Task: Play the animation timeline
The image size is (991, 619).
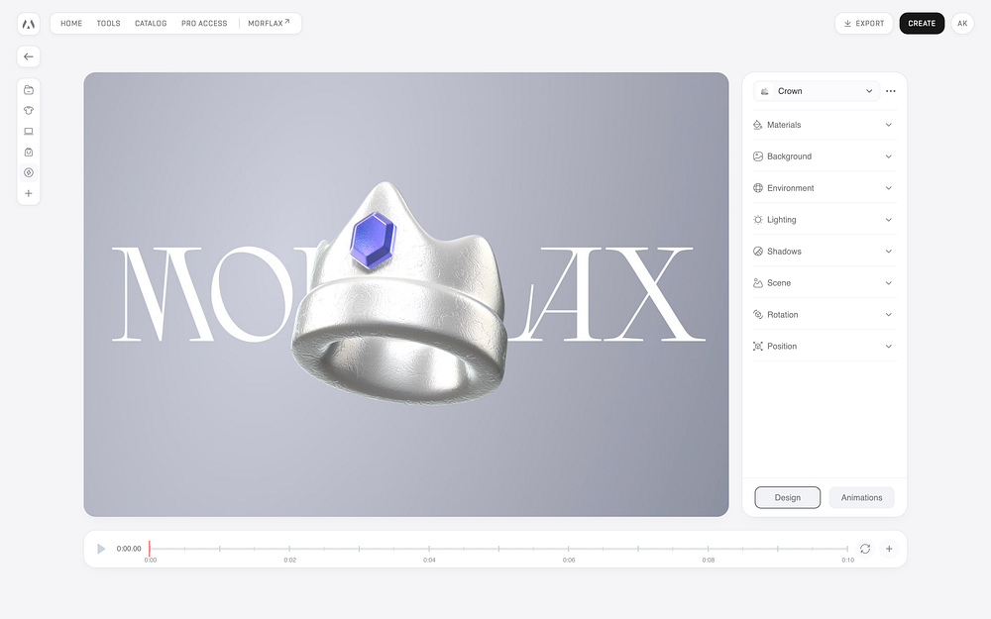Action: click(x=100, y=549)
